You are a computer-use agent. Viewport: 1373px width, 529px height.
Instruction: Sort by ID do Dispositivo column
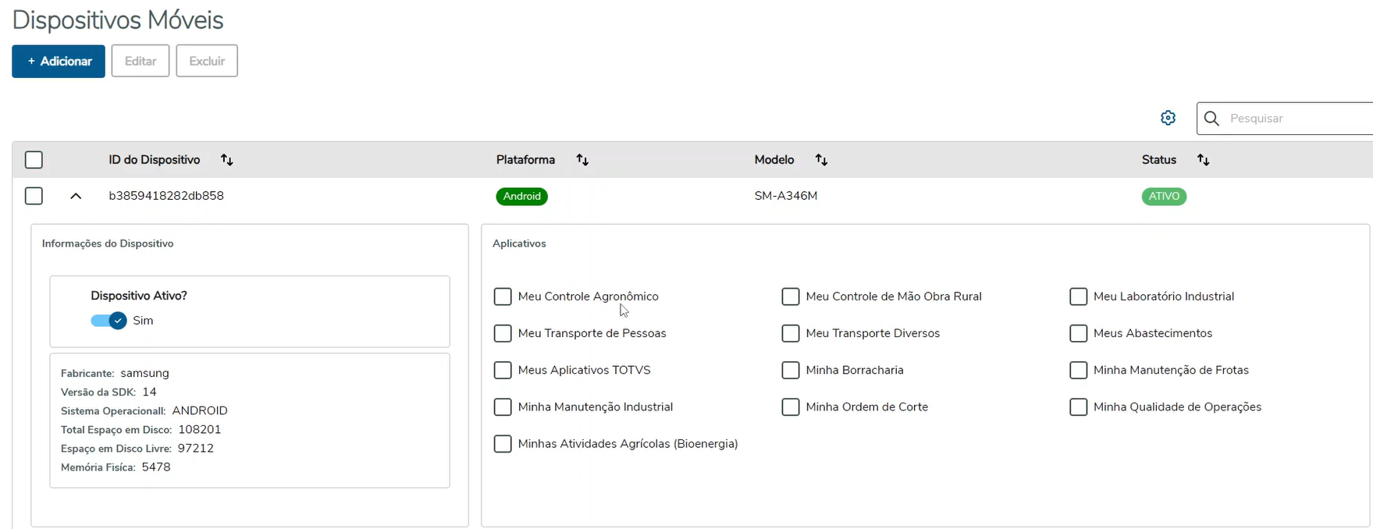(227, 160)
